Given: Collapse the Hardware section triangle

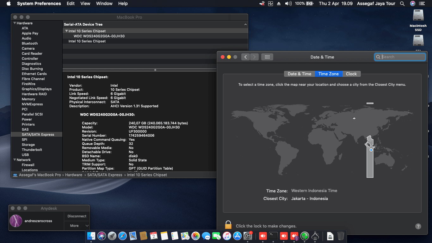Looking at the screenshot, I should [x=14, y=23].
